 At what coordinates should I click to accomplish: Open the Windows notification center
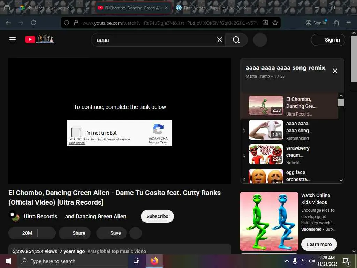pyautogui.click(x=346, y=261)
